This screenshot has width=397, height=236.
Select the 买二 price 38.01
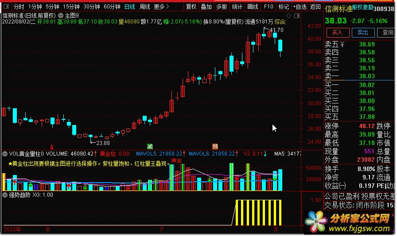[x=366, y=93]
